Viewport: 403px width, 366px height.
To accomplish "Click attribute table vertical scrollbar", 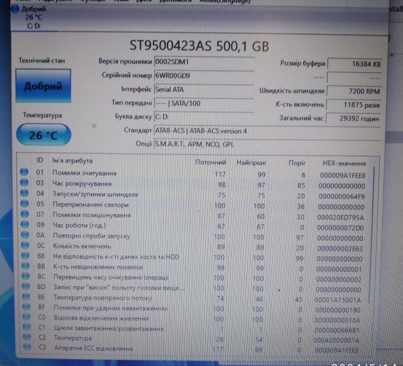I will (x=372, y=234).
